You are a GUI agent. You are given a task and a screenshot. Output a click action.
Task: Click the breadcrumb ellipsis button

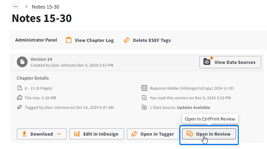coord(15,7)
